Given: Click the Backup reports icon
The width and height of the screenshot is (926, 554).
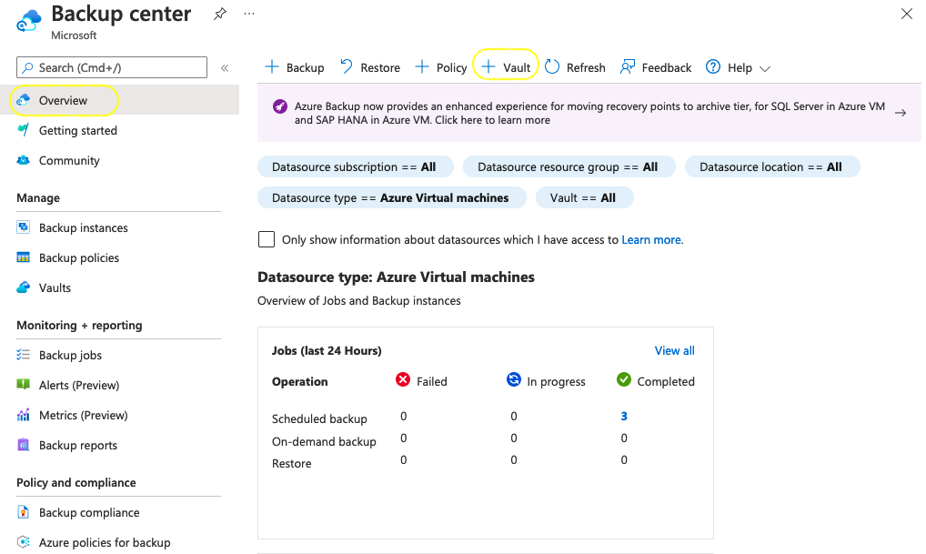Looking at the screenshot, I should (x=23, y=445).
